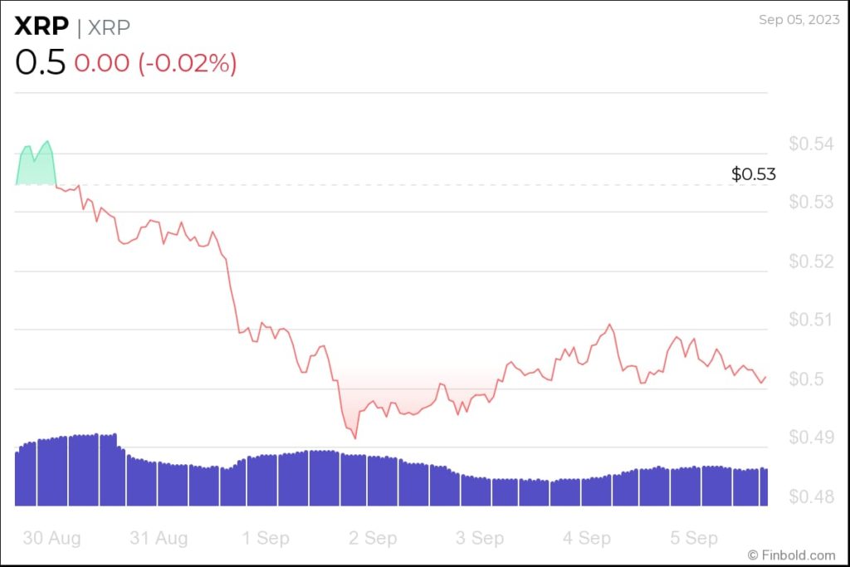
Task: Select the 2 Sep date on the axis
Action: [373, 538]
